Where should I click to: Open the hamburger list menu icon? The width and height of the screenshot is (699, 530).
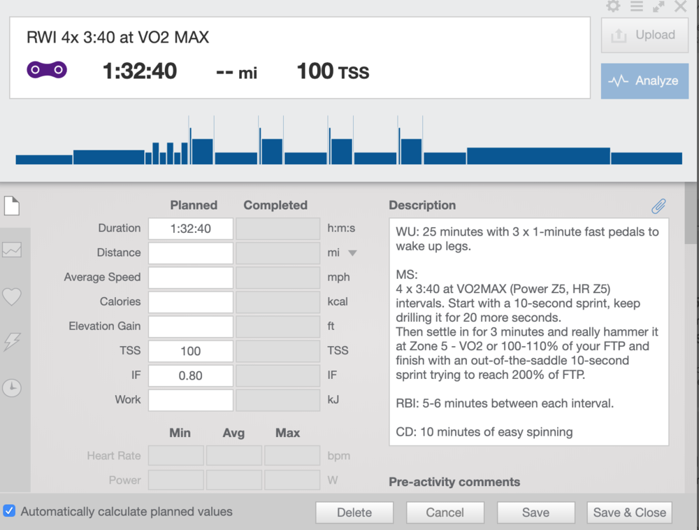636,6
